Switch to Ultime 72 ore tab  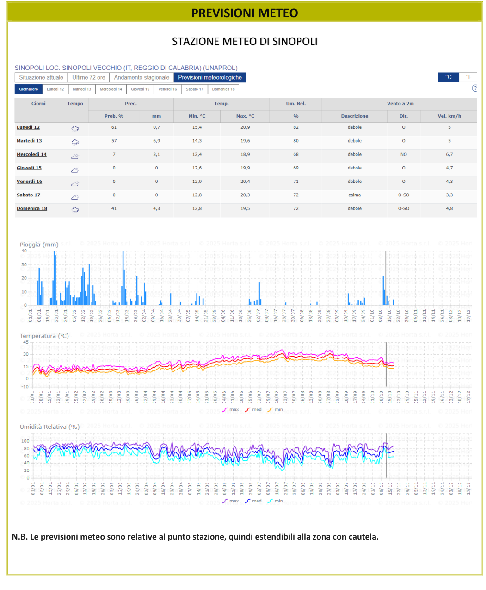tap(89, 78)
